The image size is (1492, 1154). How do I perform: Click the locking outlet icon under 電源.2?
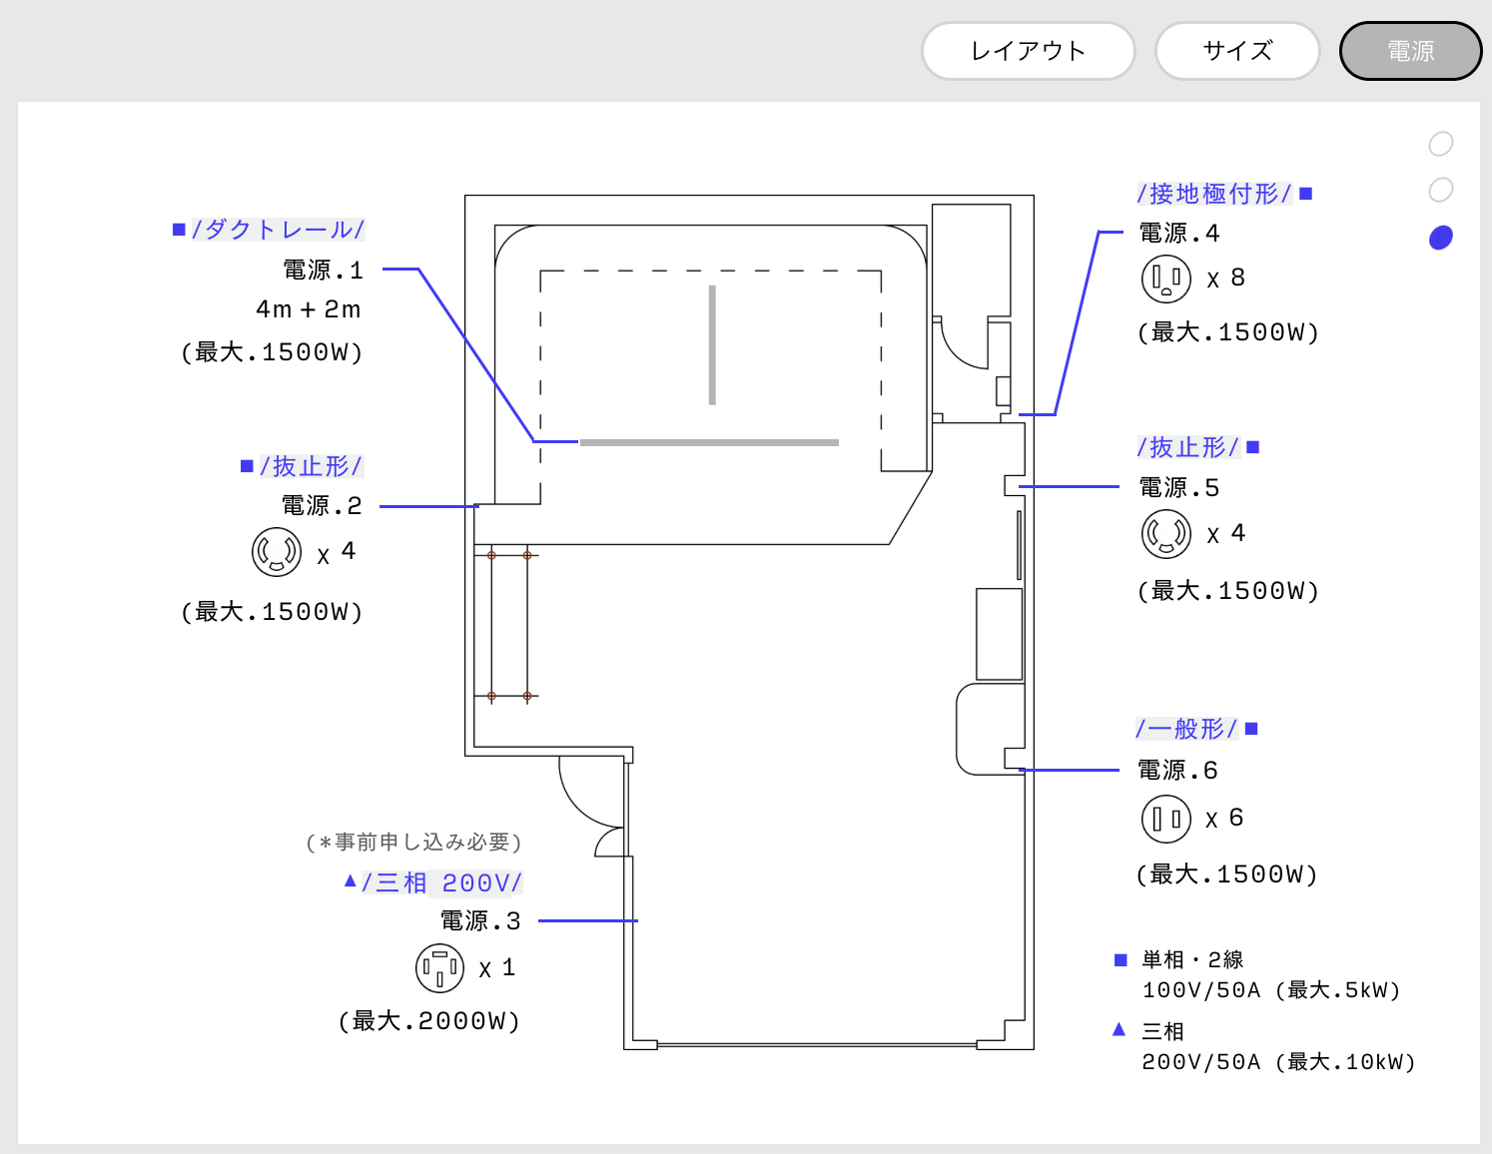277,552
